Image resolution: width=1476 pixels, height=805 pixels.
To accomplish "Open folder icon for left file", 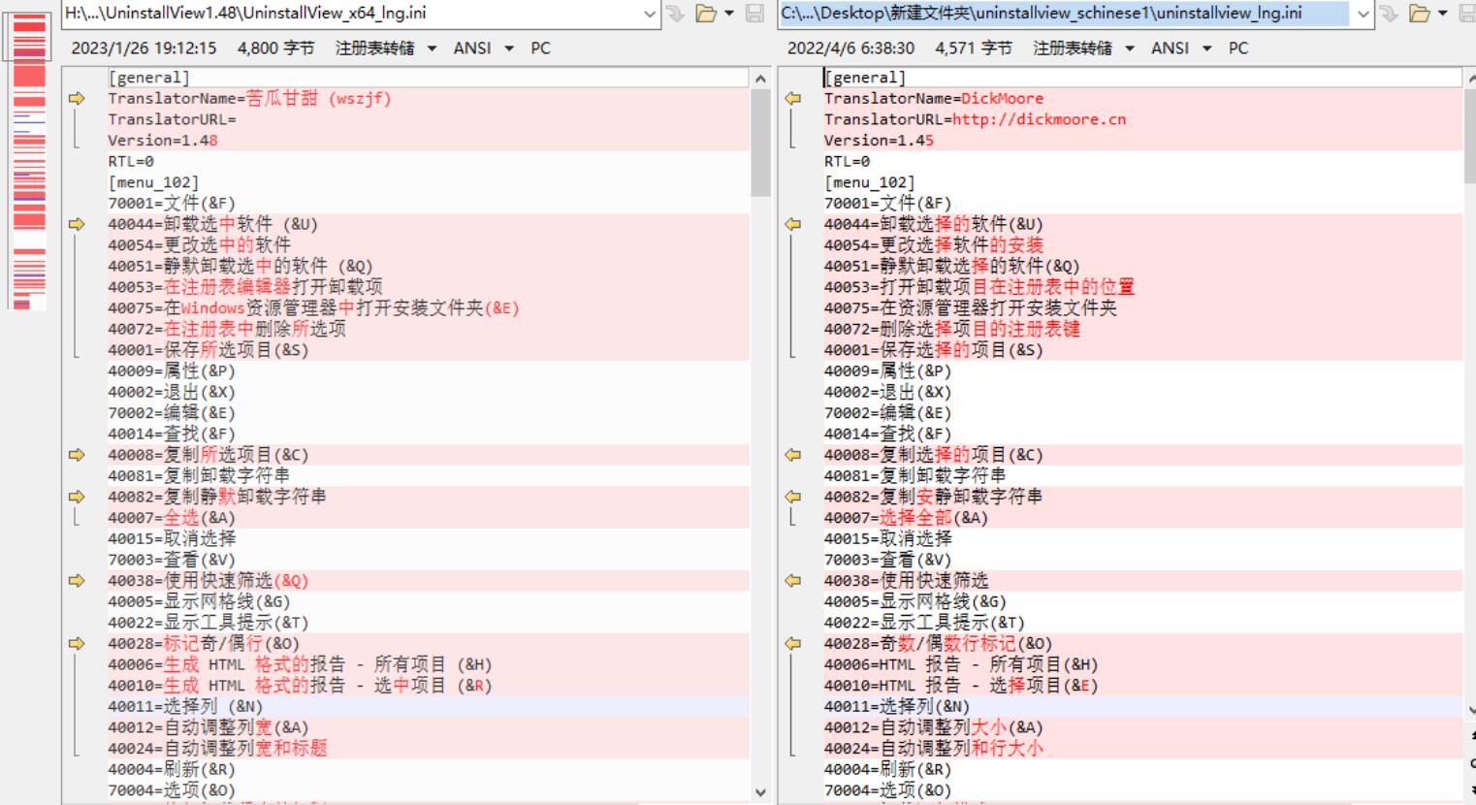I will [x=706, y=14].
